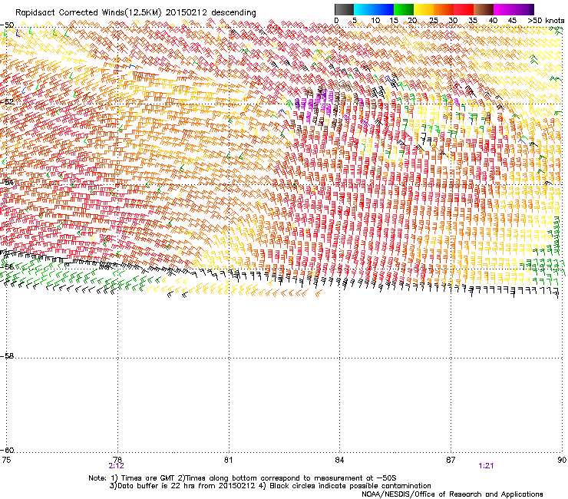Click the -52 latitude axis label

tap(7, 102)
